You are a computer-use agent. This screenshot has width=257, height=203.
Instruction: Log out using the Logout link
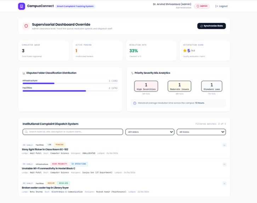pyautogui.click(x=221, y=6)
